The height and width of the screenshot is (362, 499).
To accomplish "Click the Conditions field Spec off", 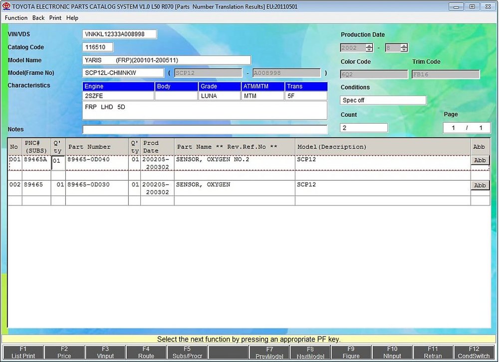I will coord(383,100).
